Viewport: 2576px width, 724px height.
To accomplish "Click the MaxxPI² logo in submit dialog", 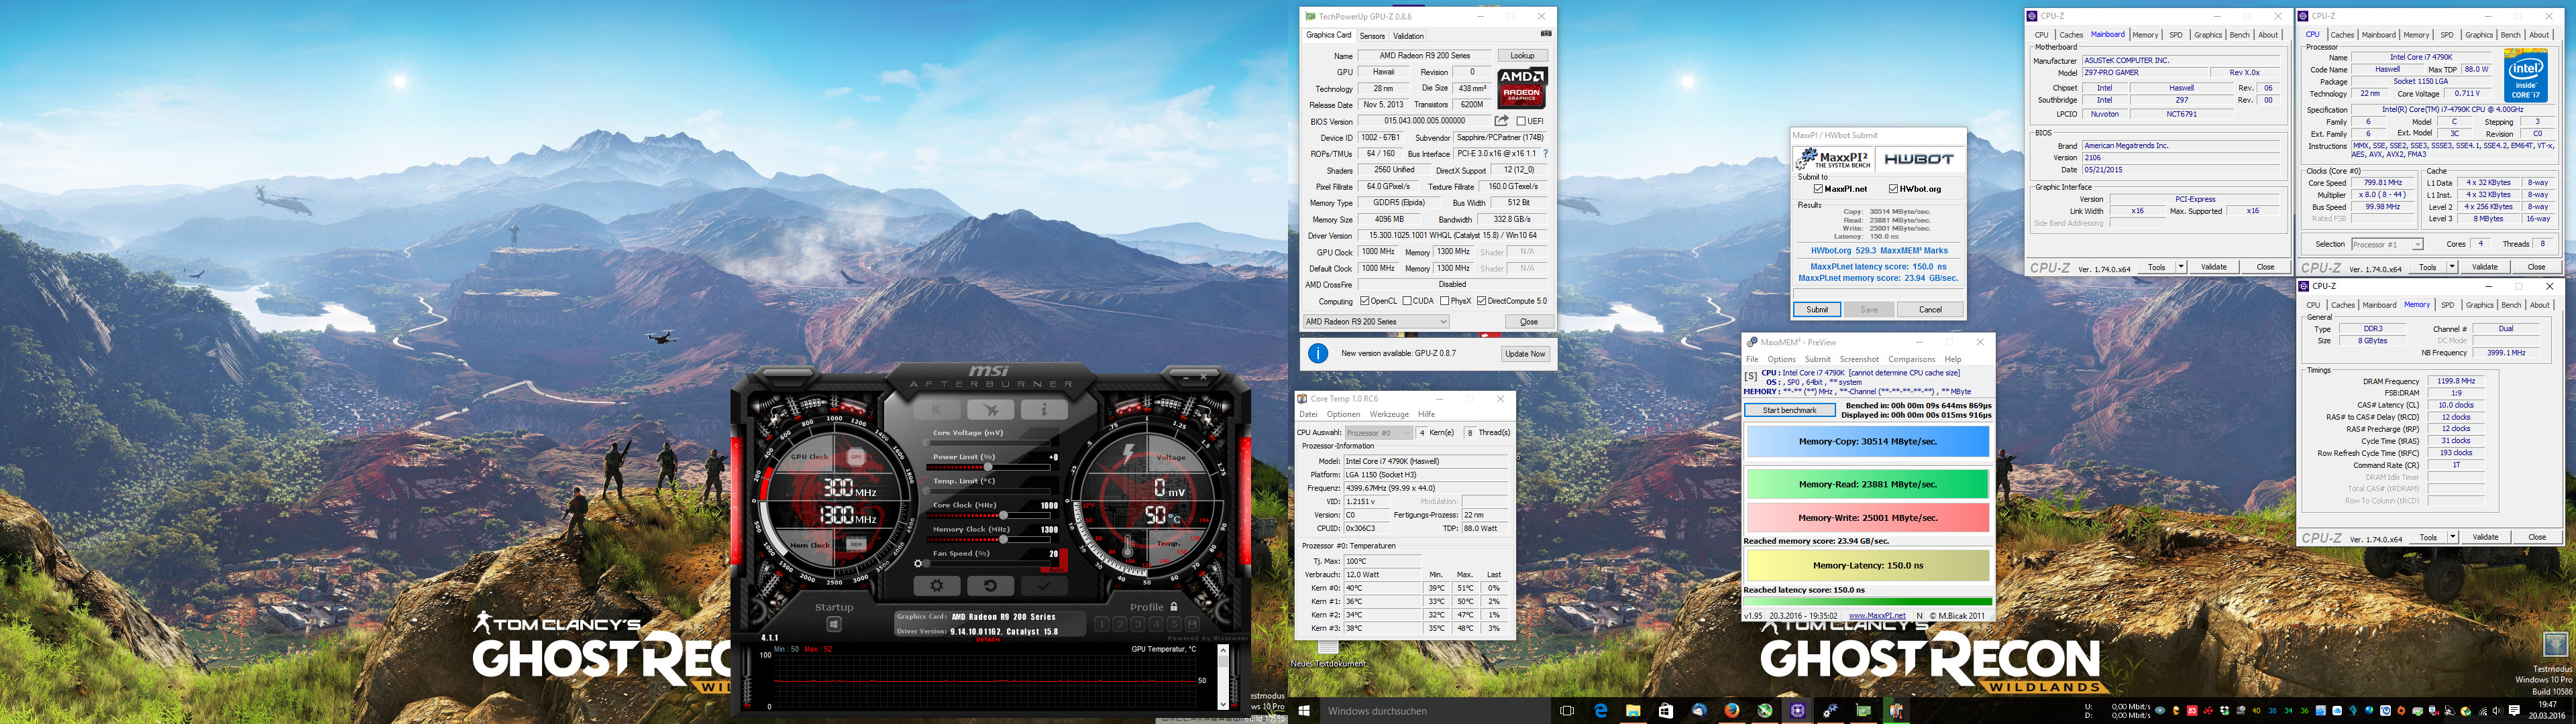I will pyautogui.click(x=1834, y=159).
